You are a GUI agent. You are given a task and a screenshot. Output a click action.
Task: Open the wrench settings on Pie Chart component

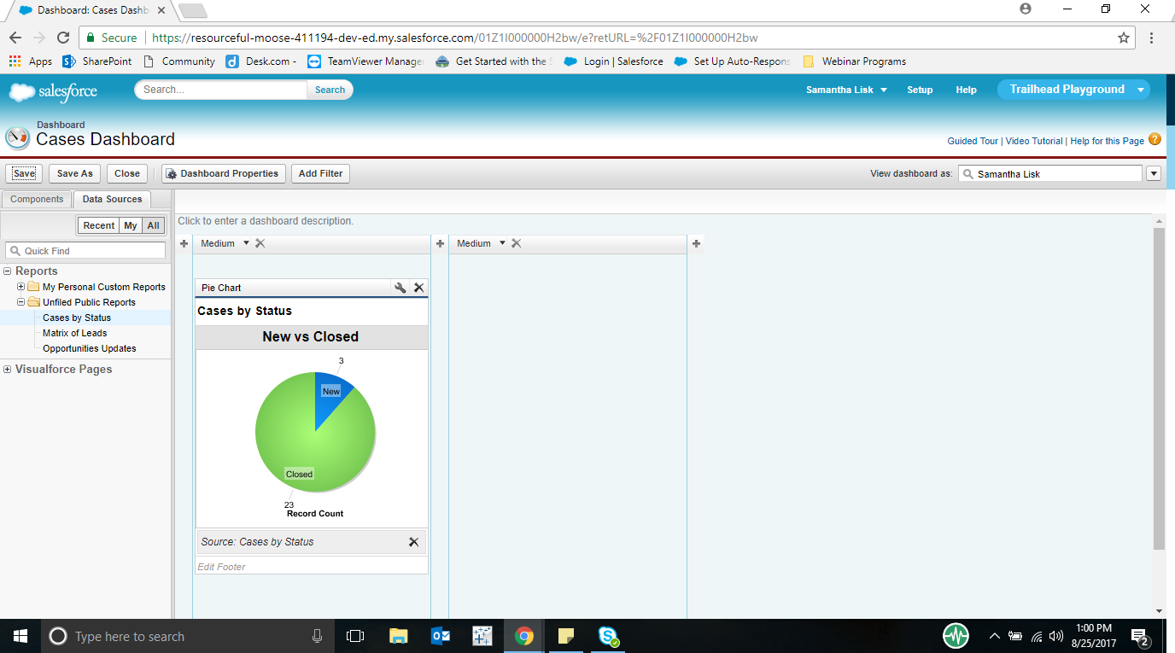[400, 288]
